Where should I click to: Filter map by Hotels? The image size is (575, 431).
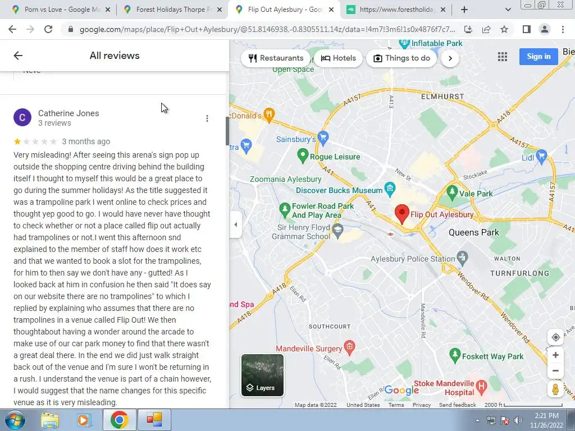(x=338, y=58)
